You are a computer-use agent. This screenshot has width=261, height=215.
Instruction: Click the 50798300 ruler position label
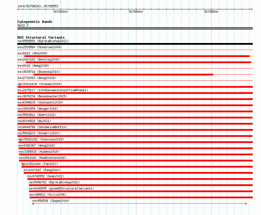(x=60, y=12)
